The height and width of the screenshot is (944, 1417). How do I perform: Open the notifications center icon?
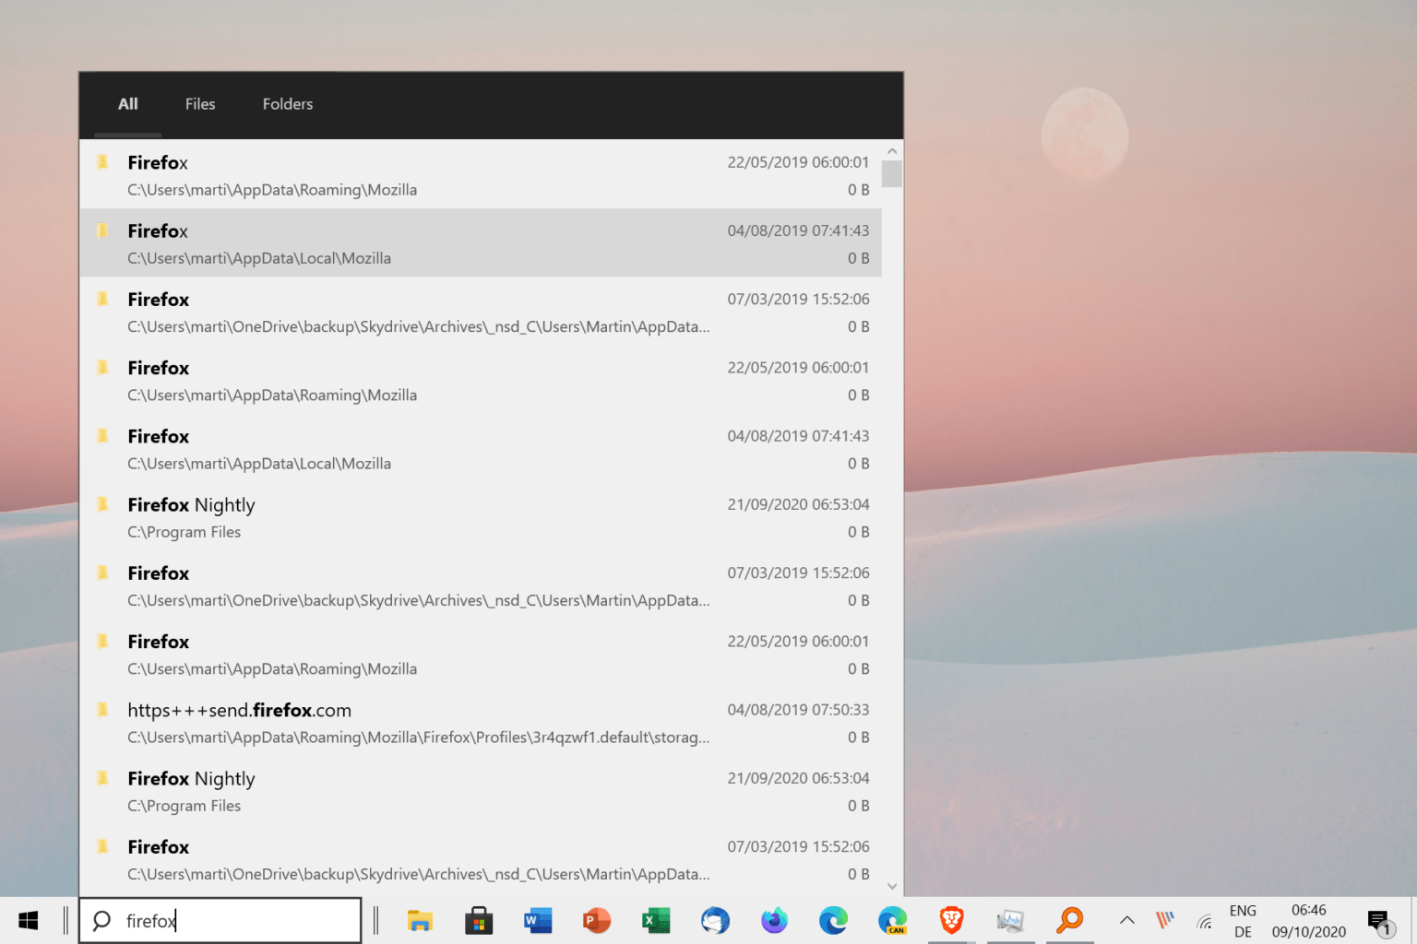click(1379, 919)
